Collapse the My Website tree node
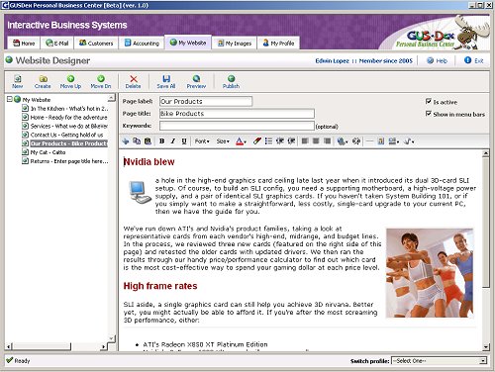 pos(9,99)
